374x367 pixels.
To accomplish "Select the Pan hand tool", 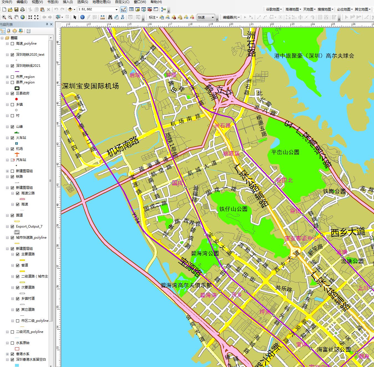I will [x=16, y=17].
